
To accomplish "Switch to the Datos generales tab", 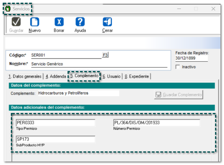I will pyautogui.click(x=25, y=76).
